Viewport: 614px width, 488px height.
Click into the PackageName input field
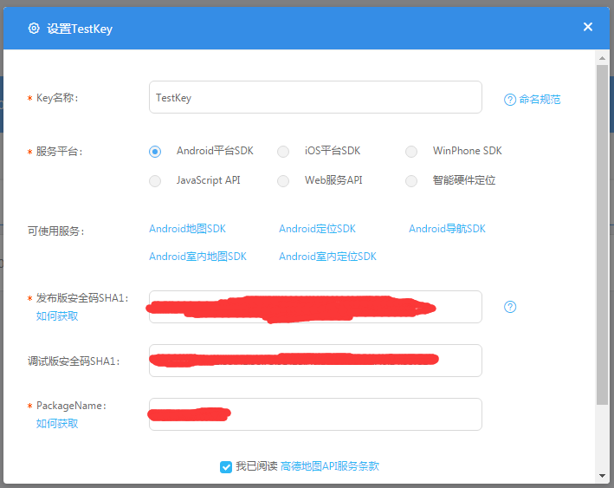[x=315, y=414]
